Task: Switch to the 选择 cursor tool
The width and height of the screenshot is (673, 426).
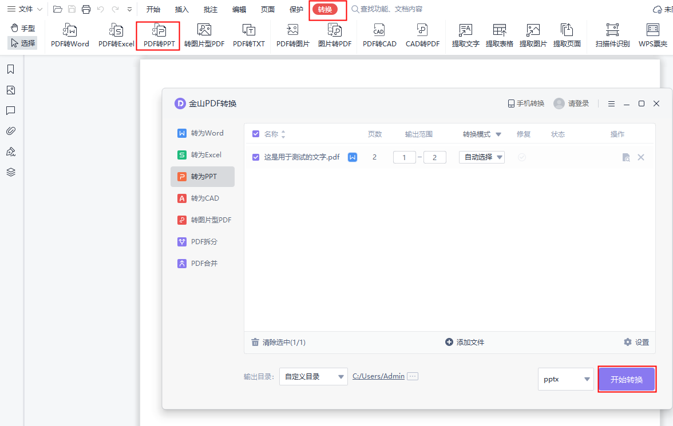Action: pos(23,43)
